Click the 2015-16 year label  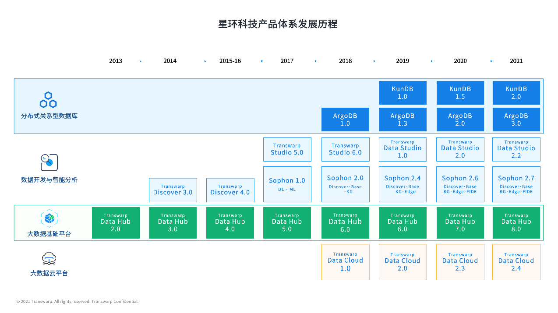[x=230, y=61]
